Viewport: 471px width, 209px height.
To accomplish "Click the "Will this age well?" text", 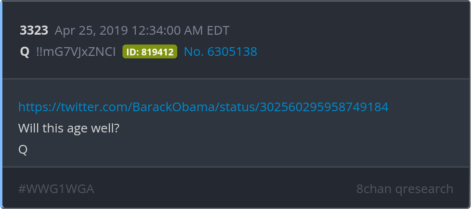I will pyautogui.click(x=69, y=129).
